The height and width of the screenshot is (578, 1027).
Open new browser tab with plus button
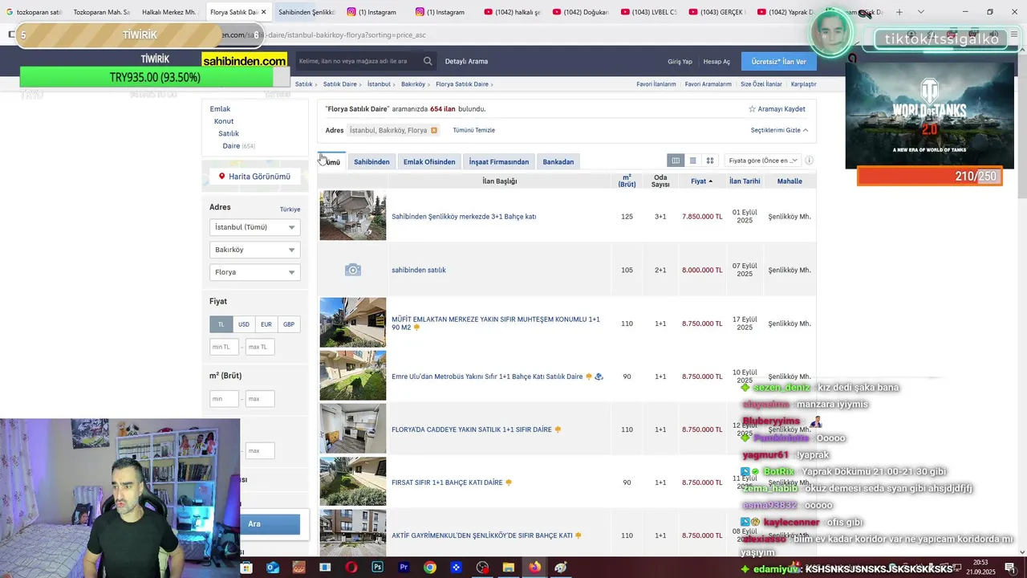(x=899, y=12)
